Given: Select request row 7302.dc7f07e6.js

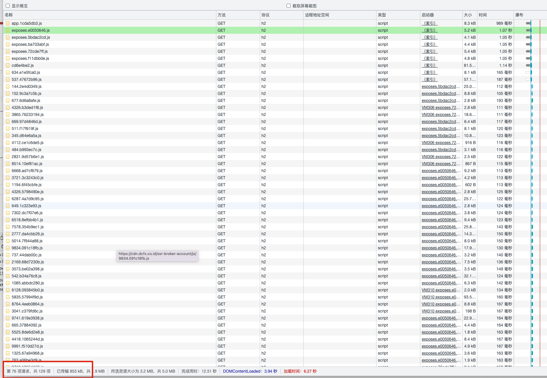Looking at the screenshot, I should 275,213.
